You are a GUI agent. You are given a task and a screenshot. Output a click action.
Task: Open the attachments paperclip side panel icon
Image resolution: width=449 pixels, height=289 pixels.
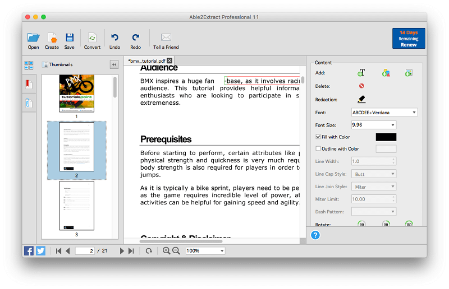[29, 103]
